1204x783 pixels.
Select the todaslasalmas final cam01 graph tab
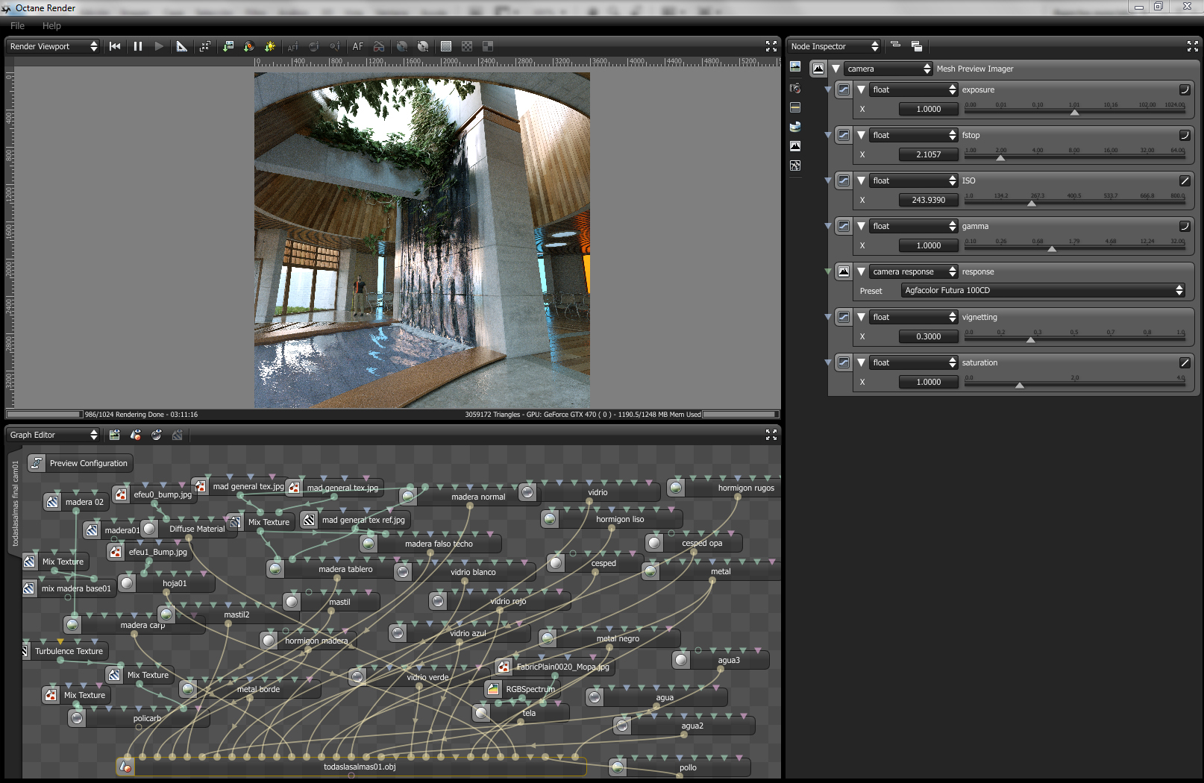(x=15, y=503)
